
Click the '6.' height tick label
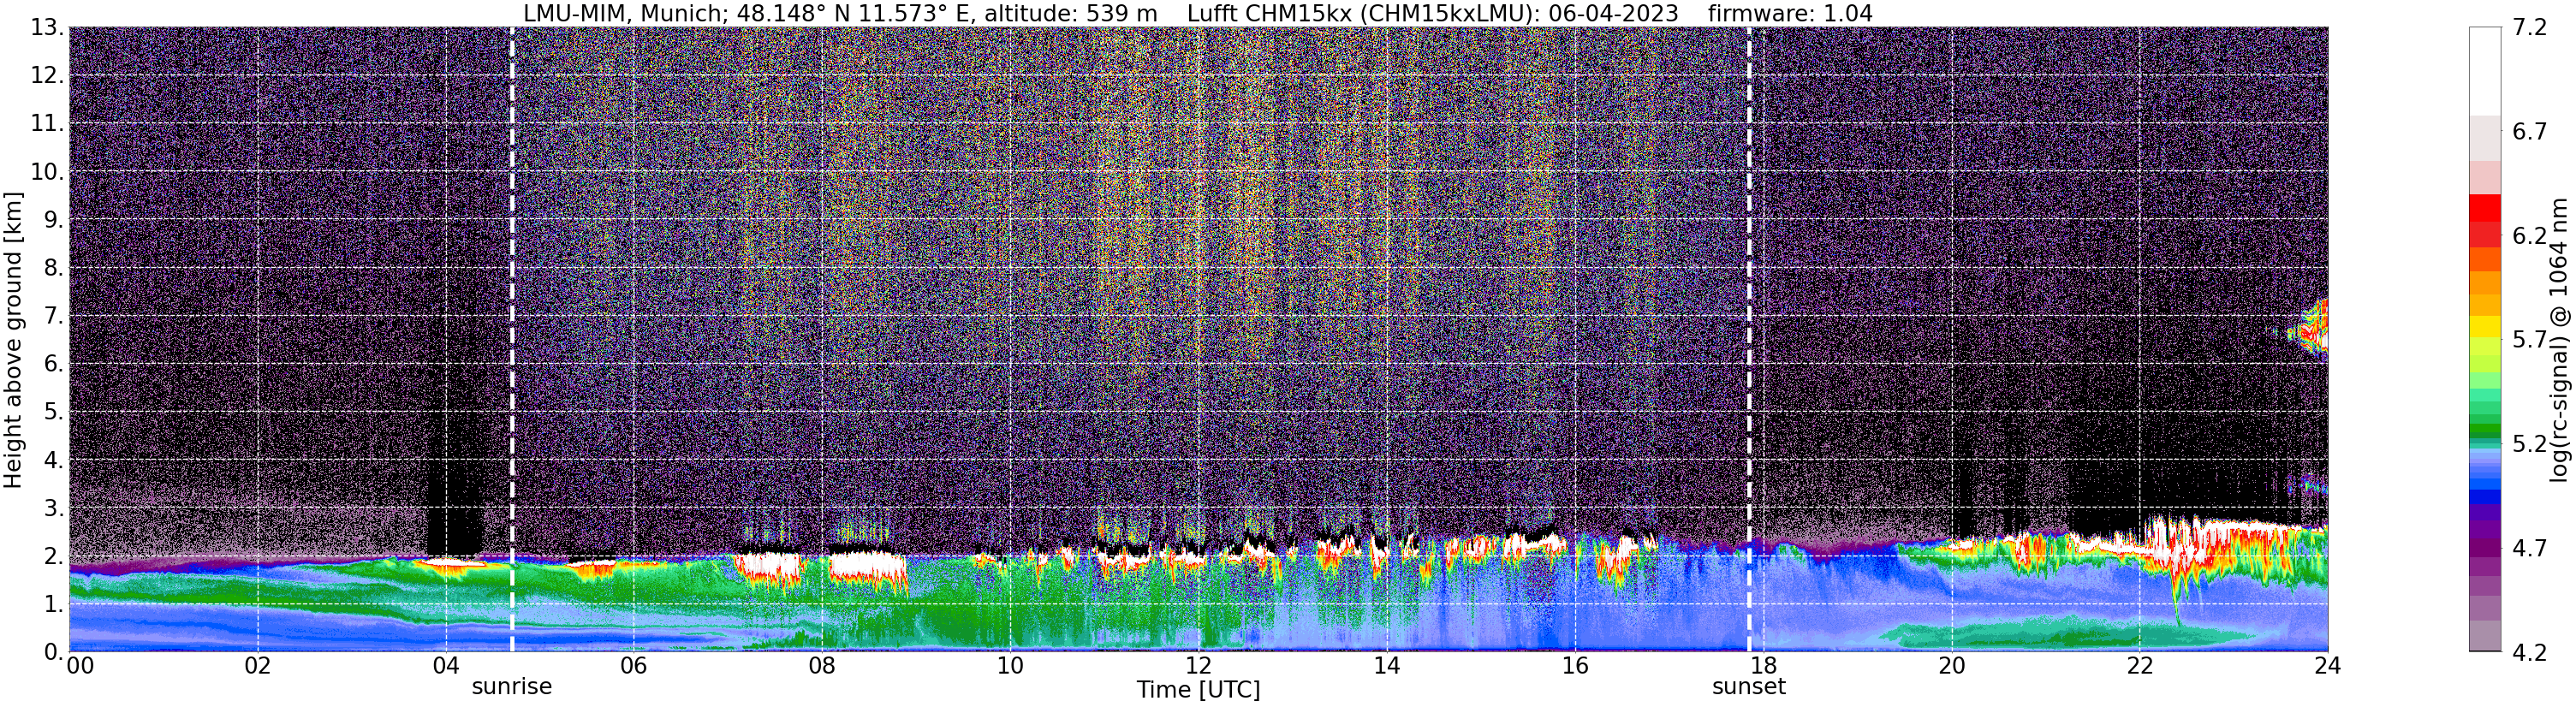pyautogui.click(x=52, y=363)
